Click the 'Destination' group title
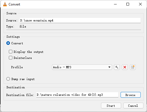Image resolution: width=147 pixels, height=112 pixels. pos(16,87)
